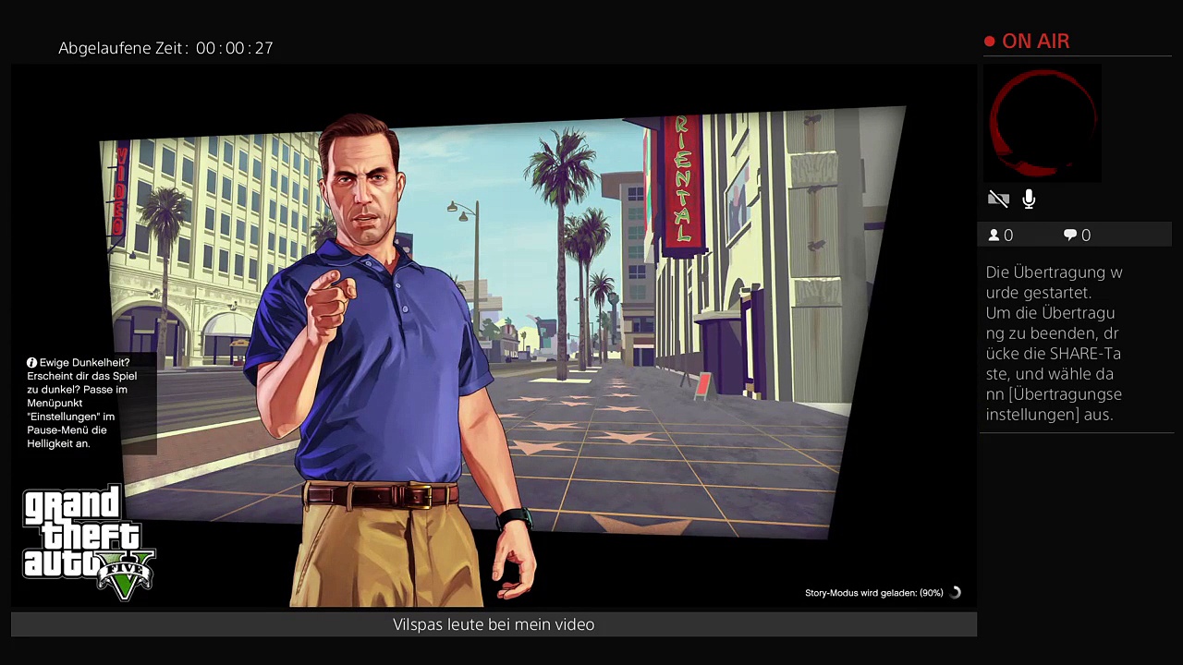1183x665 pixels.
Task: Click the ON AIR status label
Action: point(1035,42)
